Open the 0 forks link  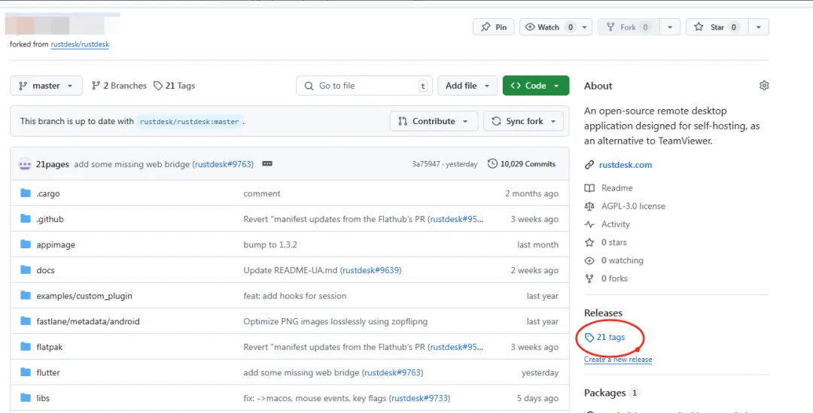coord(614,278)
